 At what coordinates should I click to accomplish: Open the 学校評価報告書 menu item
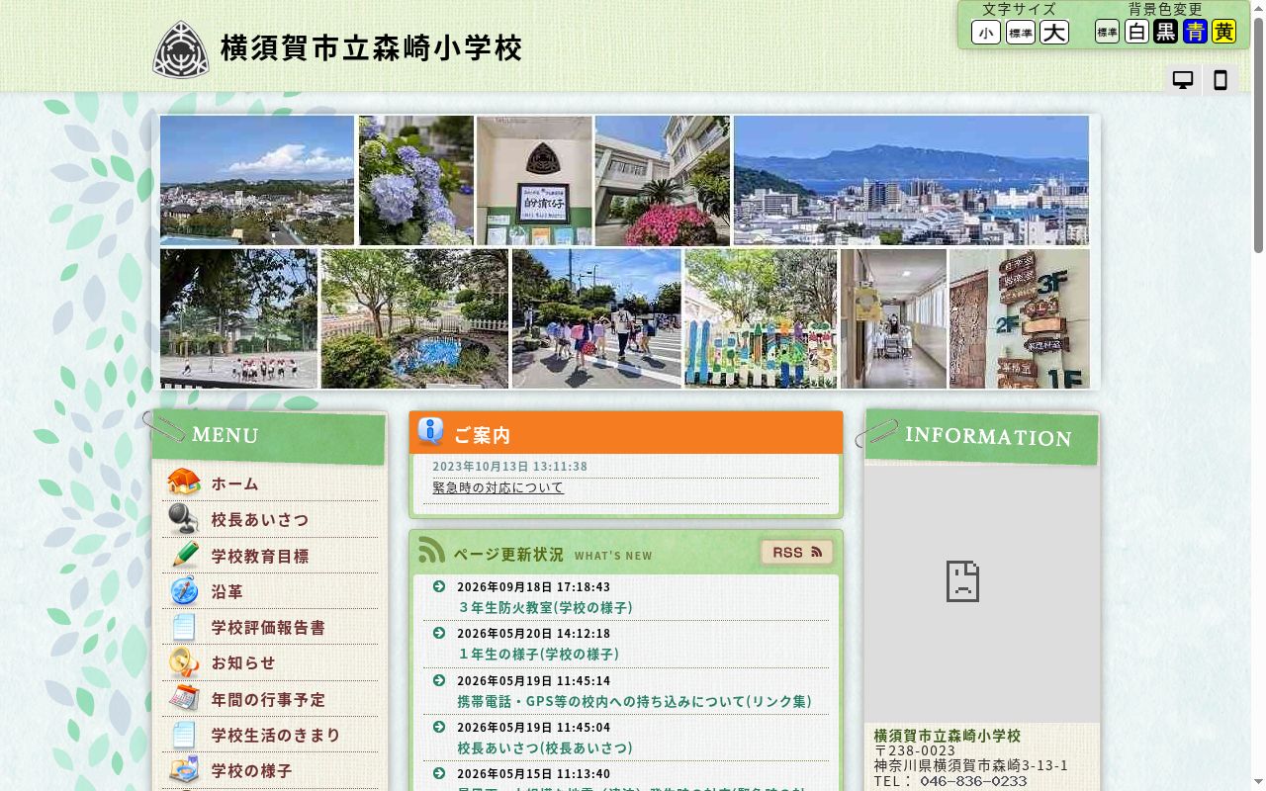[268, 627]
